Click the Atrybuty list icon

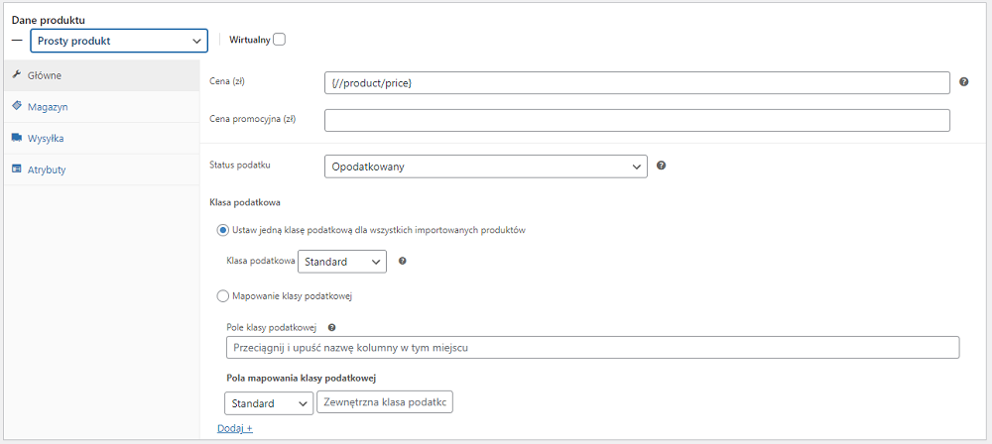(x=17, y=168)
